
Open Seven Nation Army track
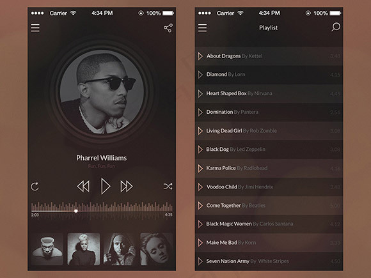(269, 261)
